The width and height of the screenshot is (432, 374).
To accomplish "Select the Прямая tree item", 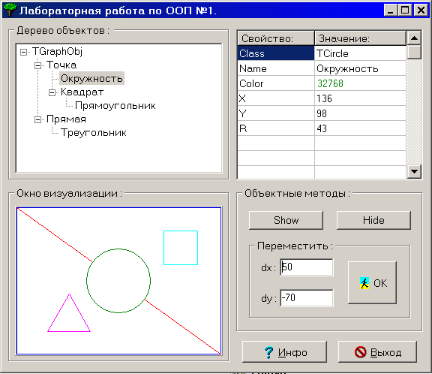I will point(66,119).
